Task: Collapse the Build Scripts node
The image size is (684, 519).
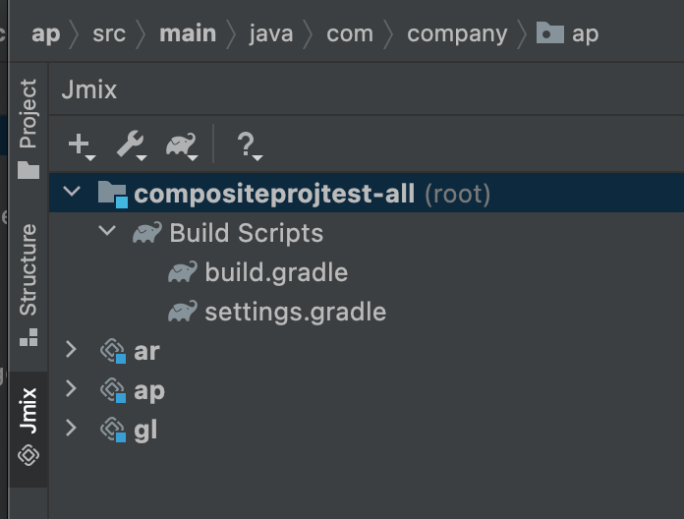Action: click(107, 230)
